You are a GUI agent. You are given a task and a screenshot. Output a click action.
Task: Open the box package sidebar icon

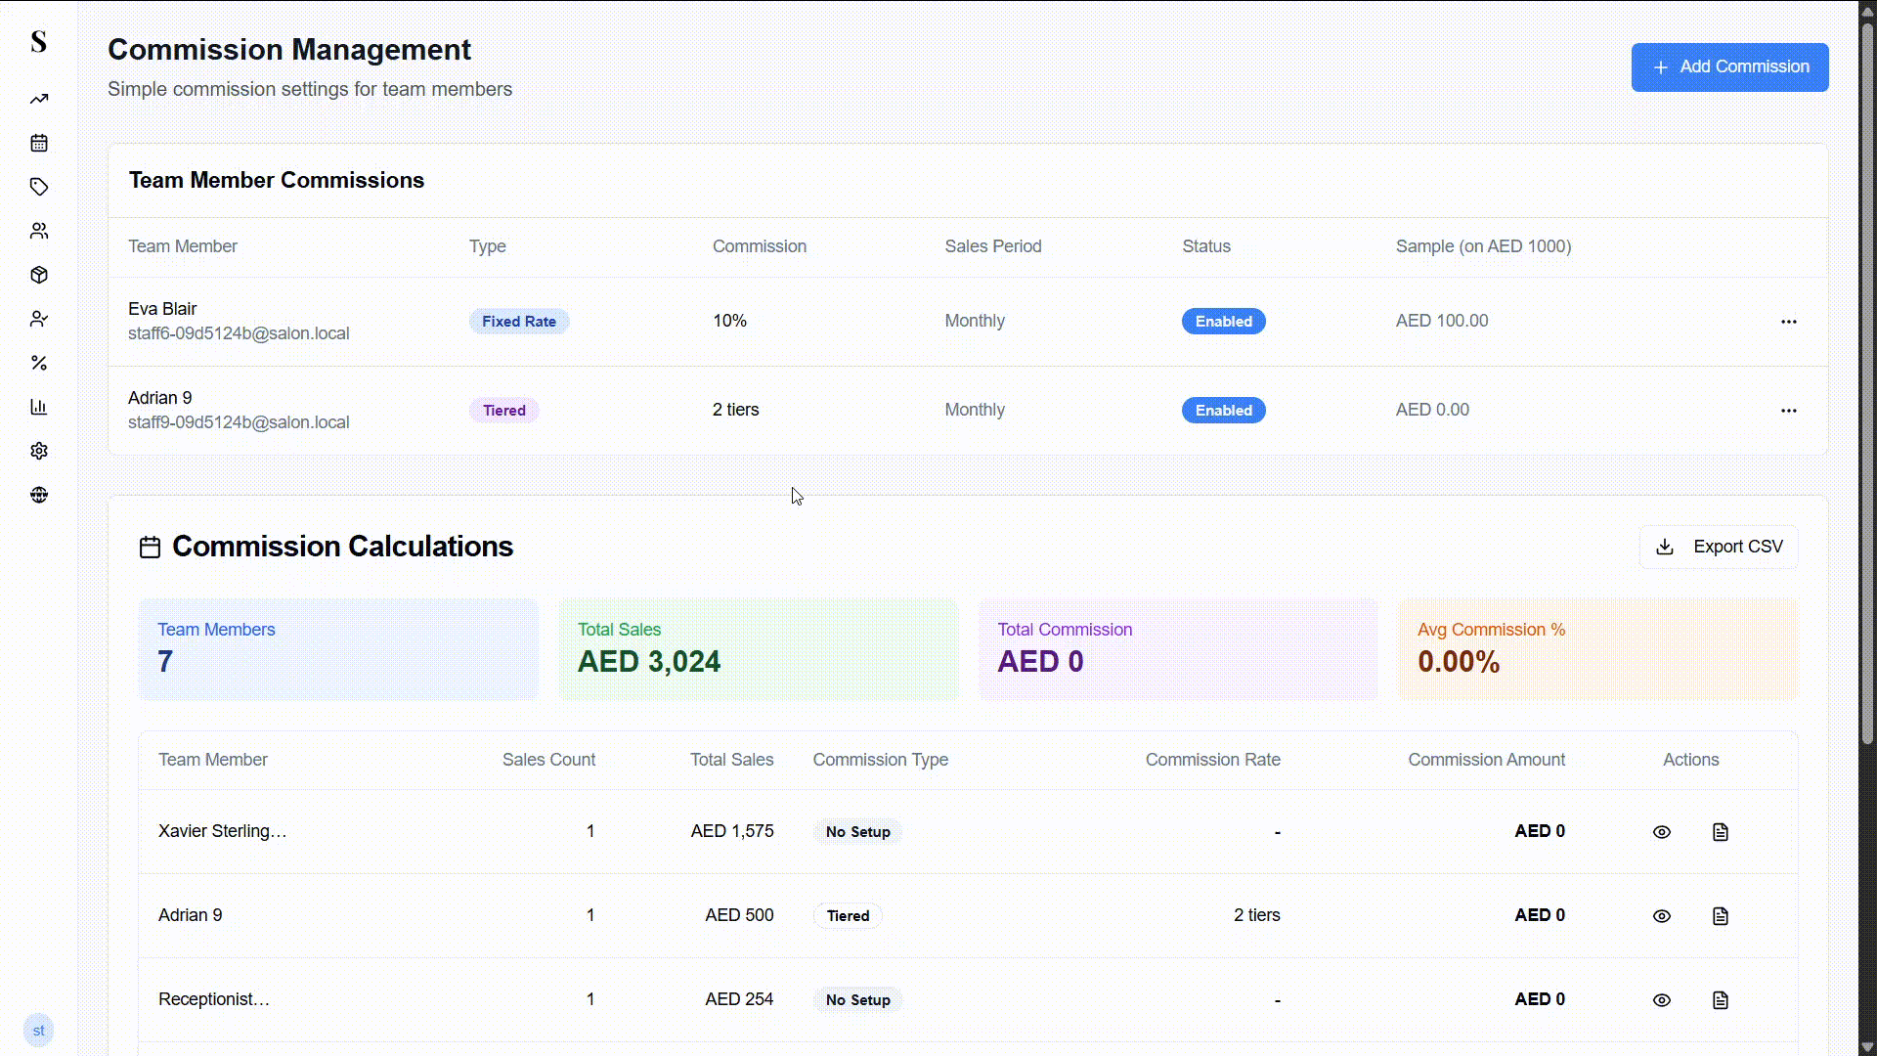39,275
